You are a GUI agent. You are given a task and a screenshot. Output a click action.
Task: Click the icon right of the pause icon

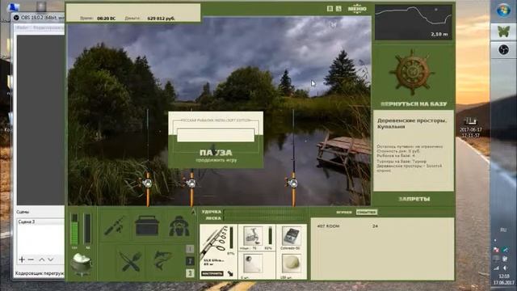(338, 9)
